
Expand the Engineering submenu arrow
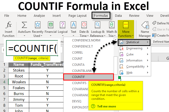point(148,48)
